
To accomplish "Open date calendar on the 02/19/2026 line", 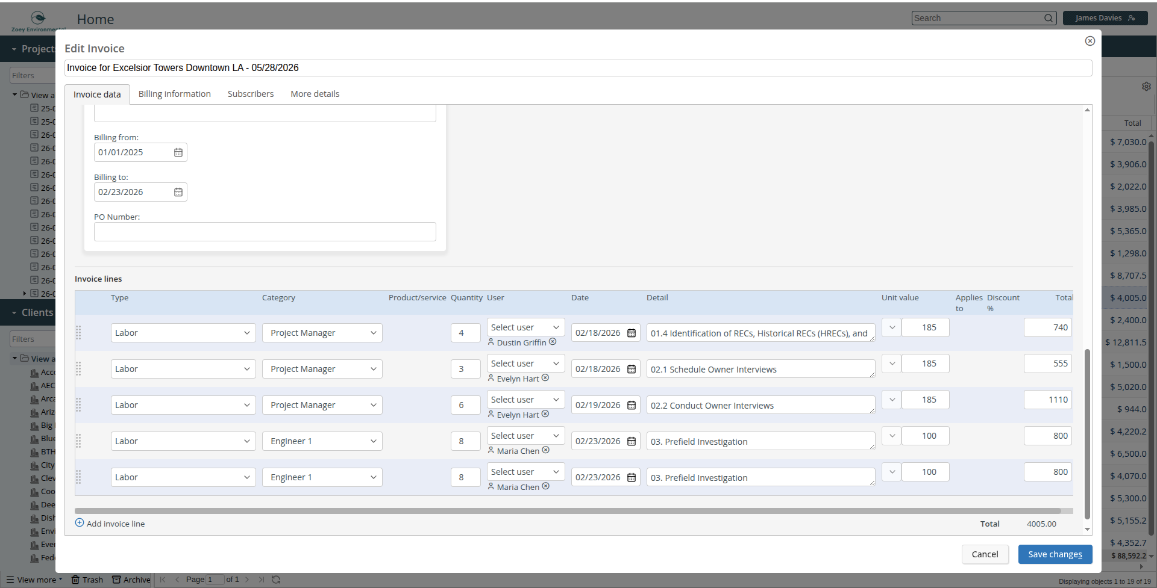I will 632,405.
